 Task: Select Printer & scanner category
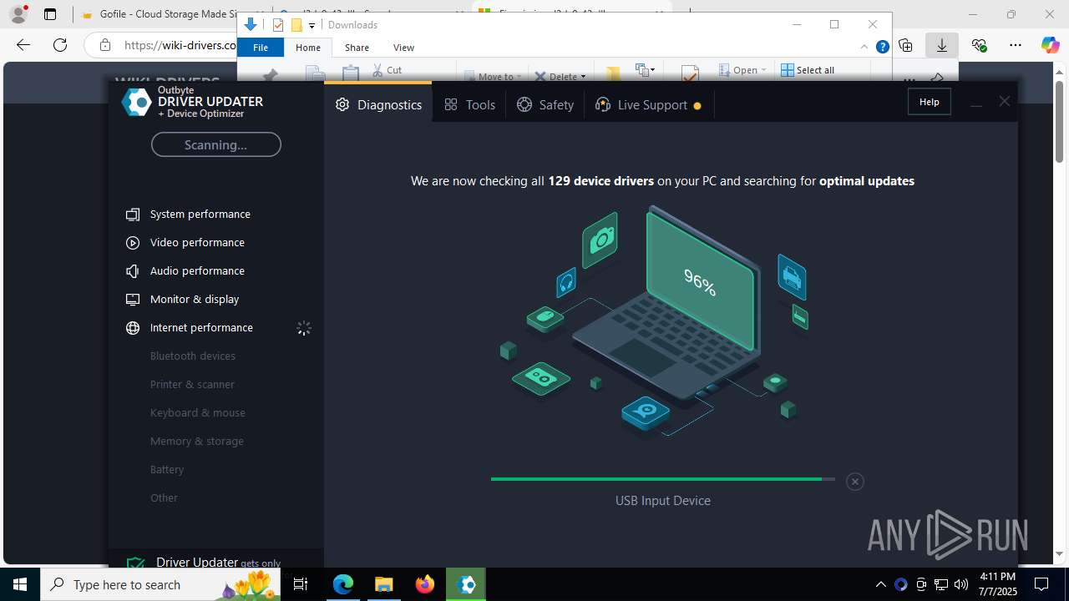[x=192, y=384]
